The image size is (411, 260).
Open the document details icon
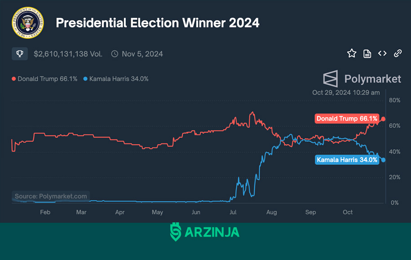367,54
